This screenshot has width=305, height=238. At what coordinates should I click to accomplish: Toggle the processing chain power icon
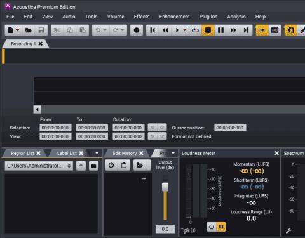click(x=111, y=165)
